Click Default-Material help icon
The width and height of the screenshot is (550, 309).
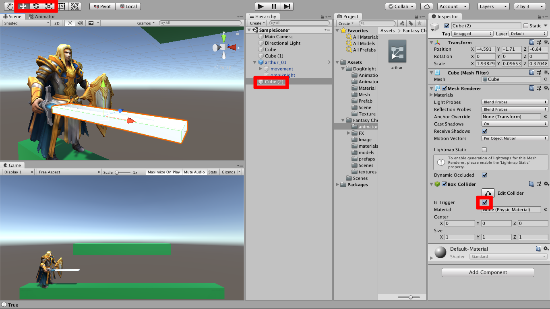pos(538,249)
